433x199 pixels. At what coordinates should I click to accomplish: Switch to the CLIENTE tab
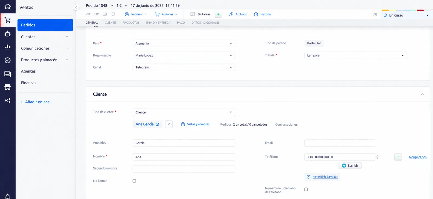110,23
